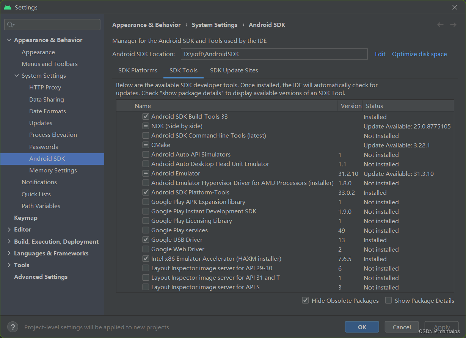466x338 pixels.
Task: Confirm with the OK button
Action: tap(362, 327)
